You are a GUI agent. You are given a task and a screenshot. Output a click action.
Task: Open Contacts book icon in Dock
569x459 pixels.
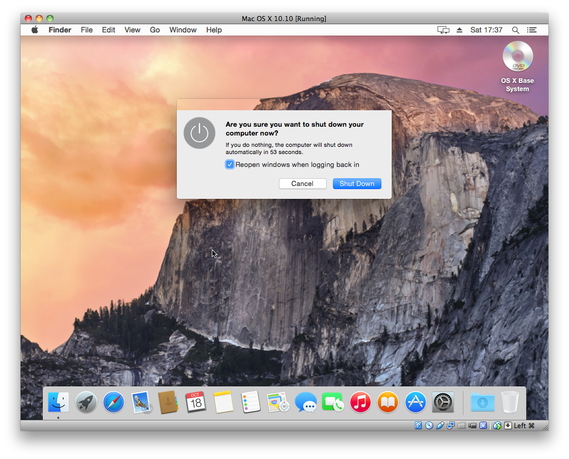(169, 402)
